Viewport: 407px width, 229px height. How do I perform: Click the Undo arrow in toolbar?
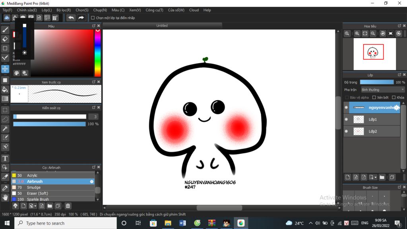tap(71, 17)
